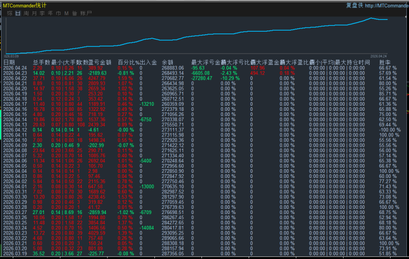Open the 季 quarterly tab

click(42, 13)
